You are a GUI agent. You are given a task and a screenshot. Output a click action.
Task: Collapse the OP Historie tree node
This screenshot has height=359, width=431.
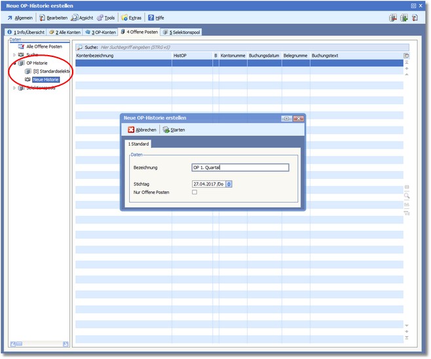pyautogui.click(x=14, y=63)
